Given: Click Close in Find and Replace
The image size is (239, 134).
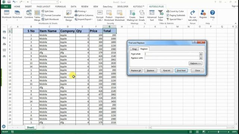Looking at the screenshot, I should tap(198, 70).
